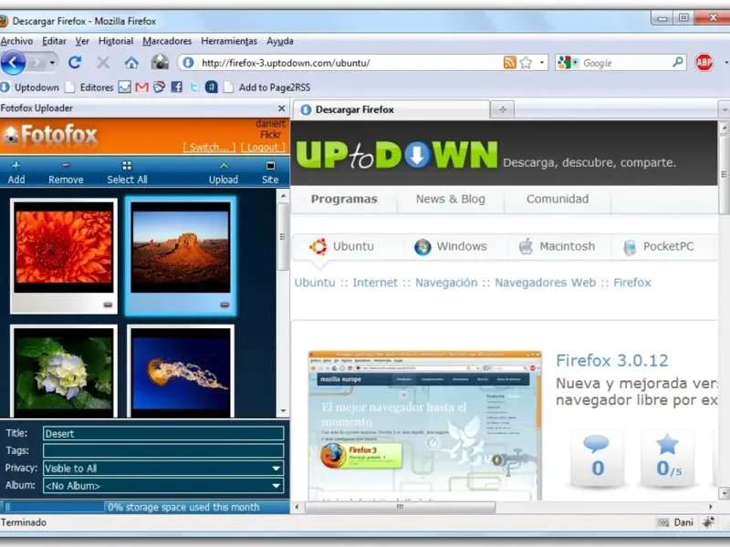730x547 pixels.
Task: Open a new tab with the plus button
Action: [x=503, y=109]
